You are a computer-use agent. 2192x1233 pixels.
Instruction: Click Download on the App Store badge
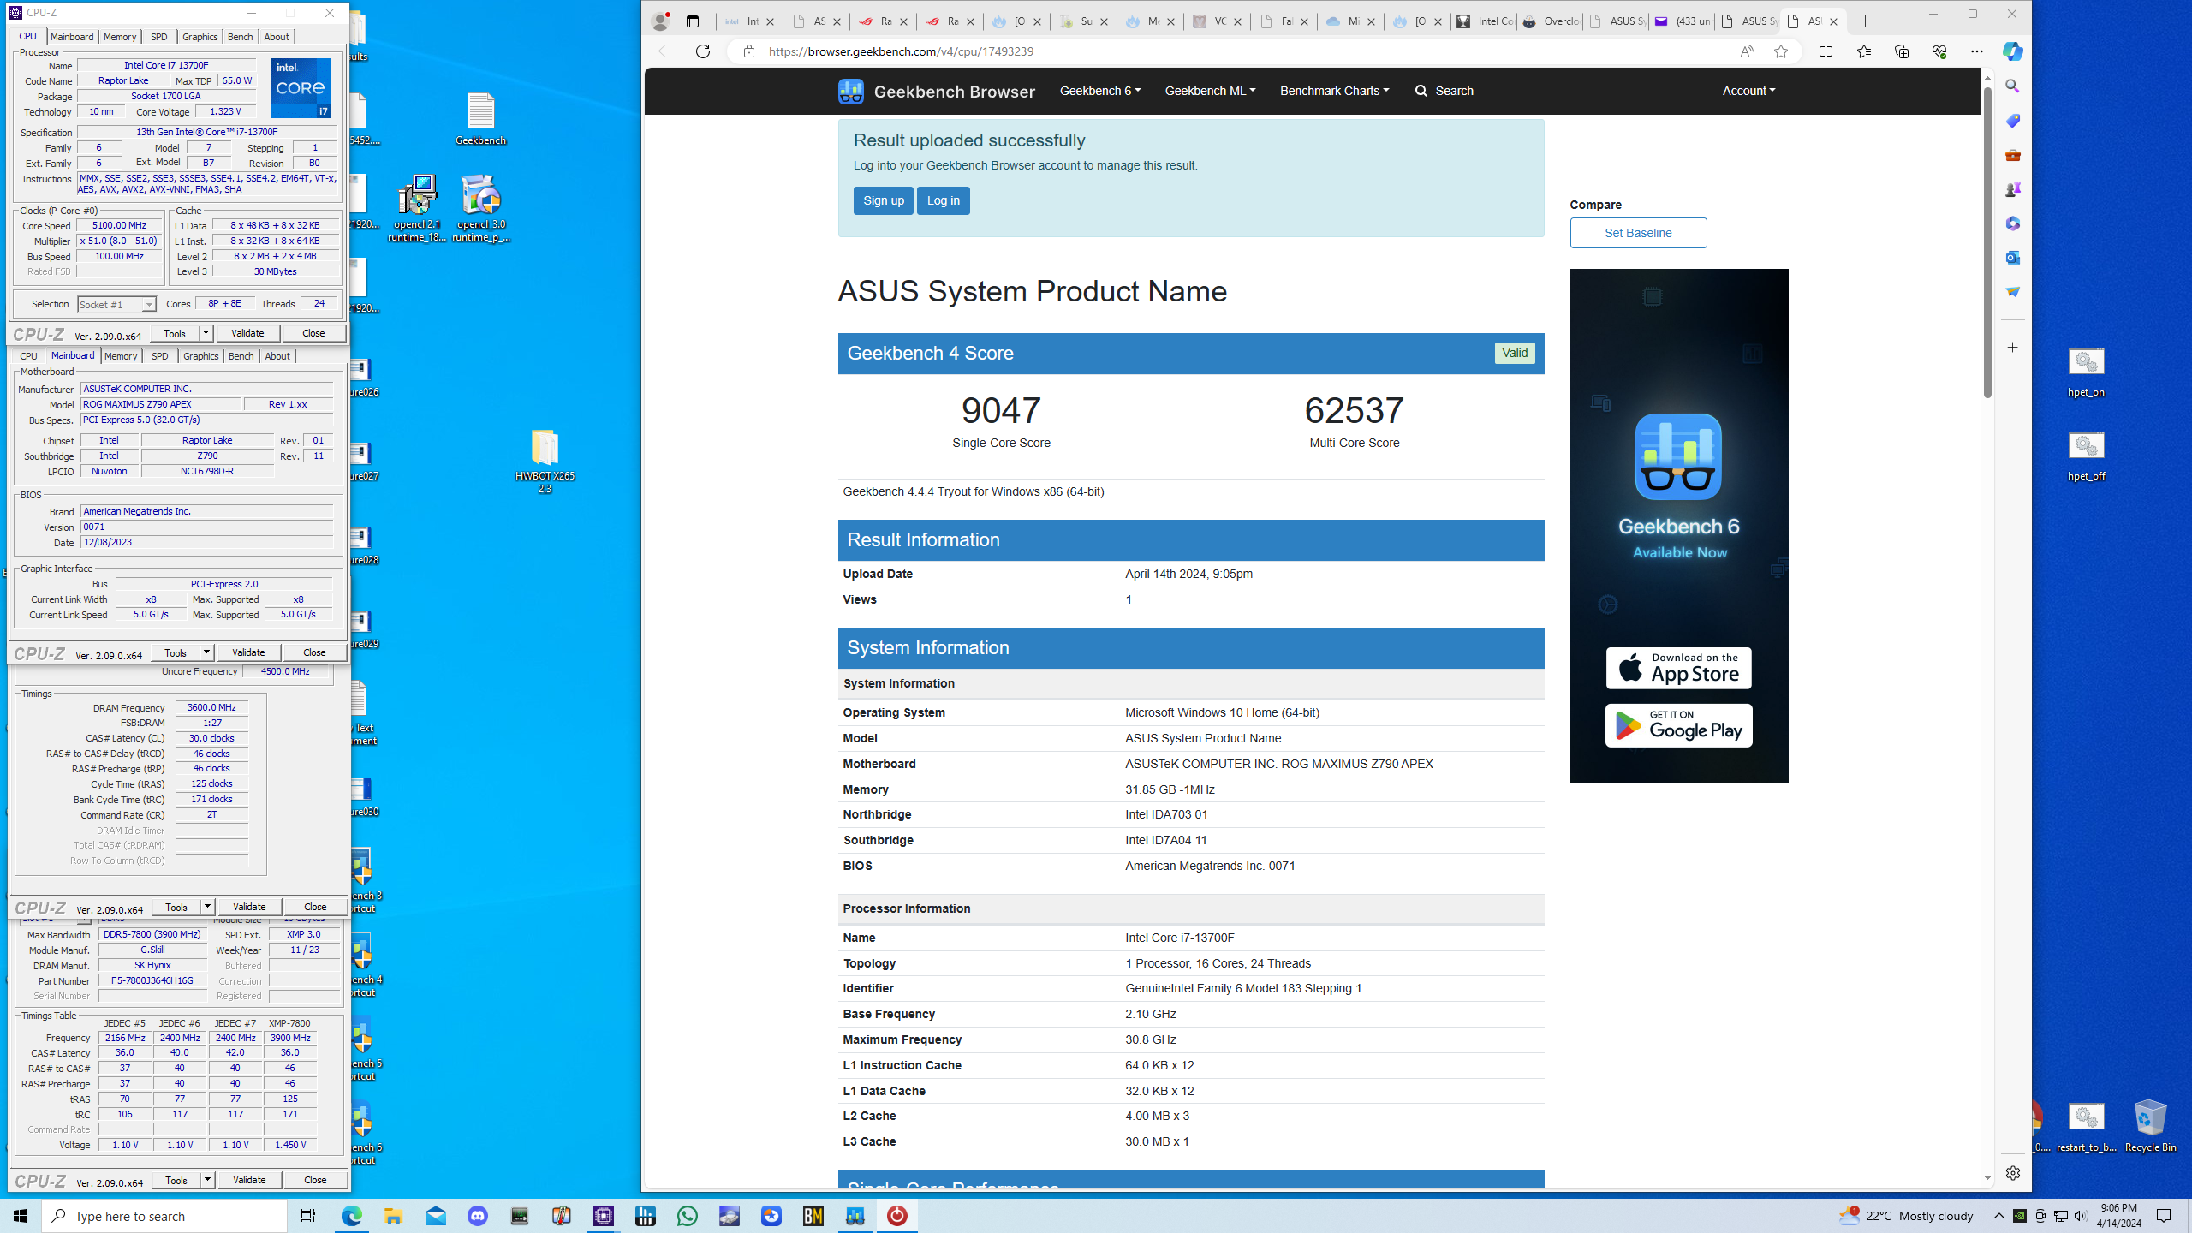[x=1678, y=668]
